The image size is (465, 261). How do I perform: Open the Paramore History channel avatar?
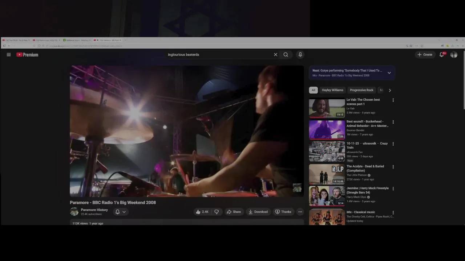[x=74, y=212]
